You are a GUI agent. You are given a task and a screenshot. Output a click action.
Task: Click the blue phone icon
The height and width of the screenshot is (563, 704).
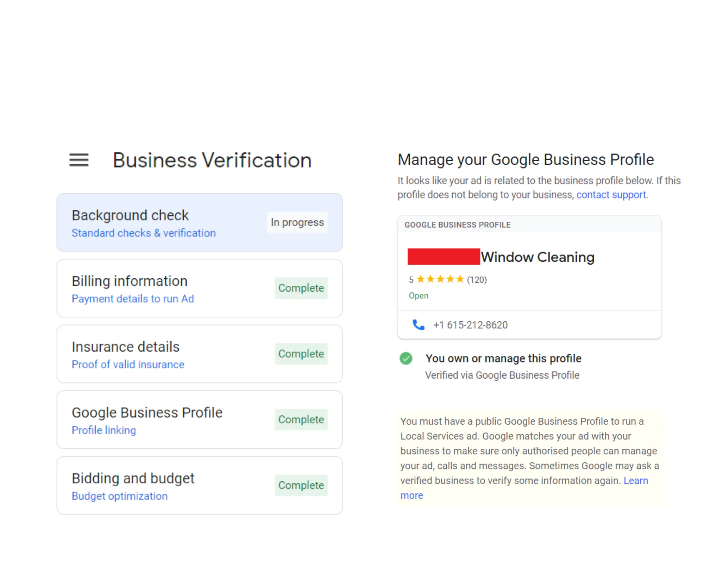(x=418, y=325)
